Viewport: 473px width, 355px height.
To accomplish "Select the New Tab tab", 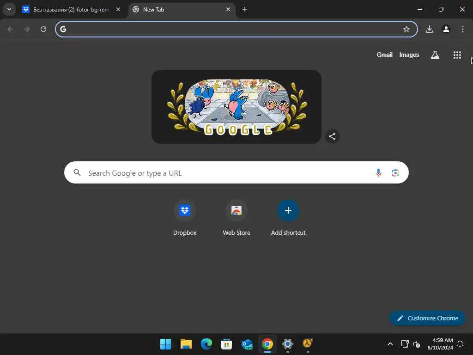I will click(x=183, y=10).
